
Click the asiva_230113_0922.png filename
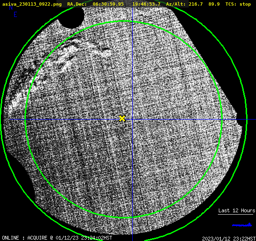[32, 4]
